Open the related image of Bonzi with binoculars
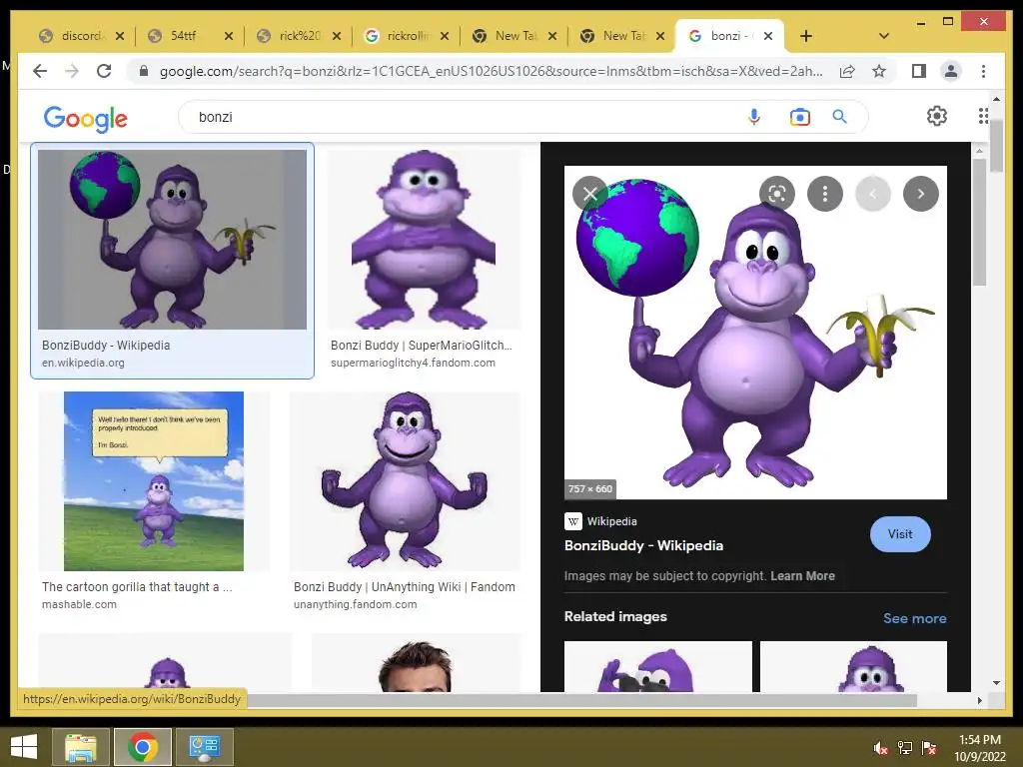The image size is (1023, 767). 657,666
